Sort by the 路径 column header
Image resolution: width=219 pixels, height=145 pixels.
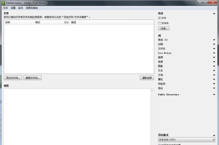(x=100, y=22)
